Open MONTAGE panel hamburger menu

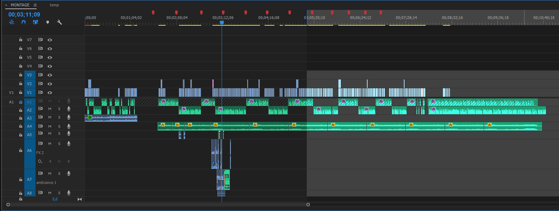[x=35, y=5]
